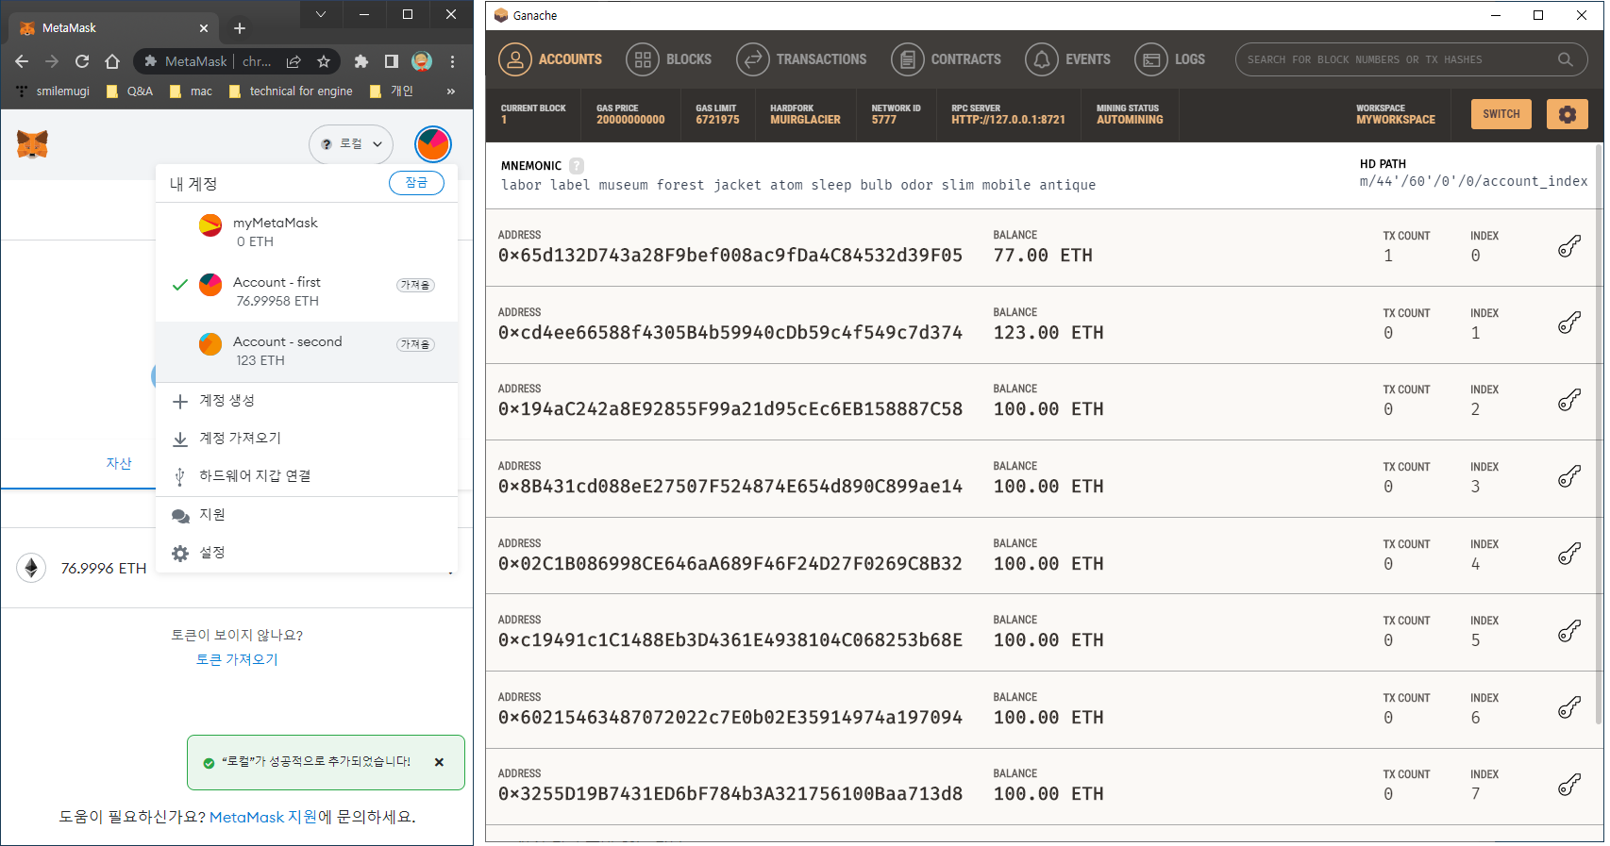Click the mnemonic help question mark
The image size is (1610, 846).
tap(577, 165)
